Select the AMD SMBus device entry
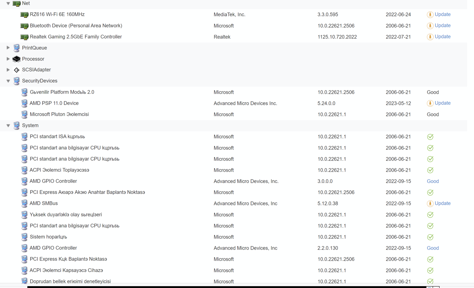 [44, 203]
